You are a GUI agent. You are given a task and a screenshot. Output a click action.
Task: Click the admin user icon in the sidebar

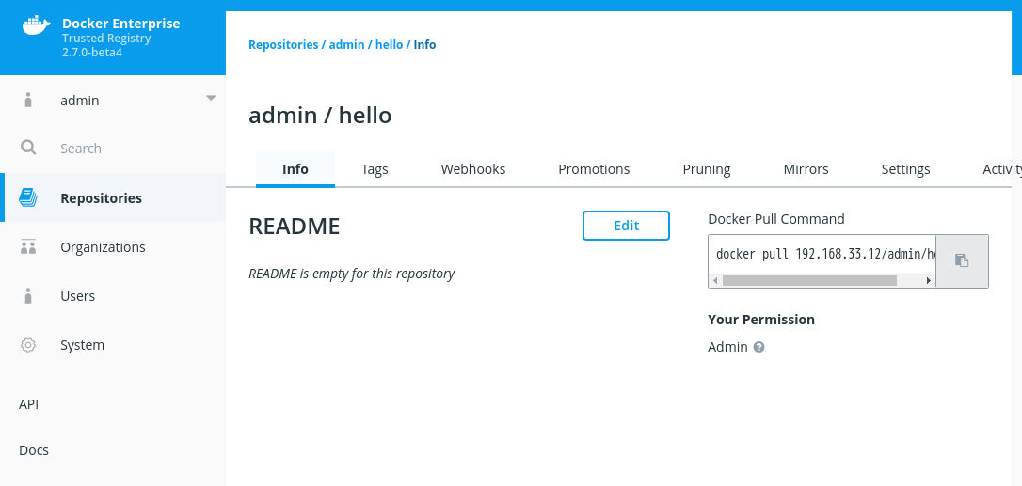coord(27,101)
